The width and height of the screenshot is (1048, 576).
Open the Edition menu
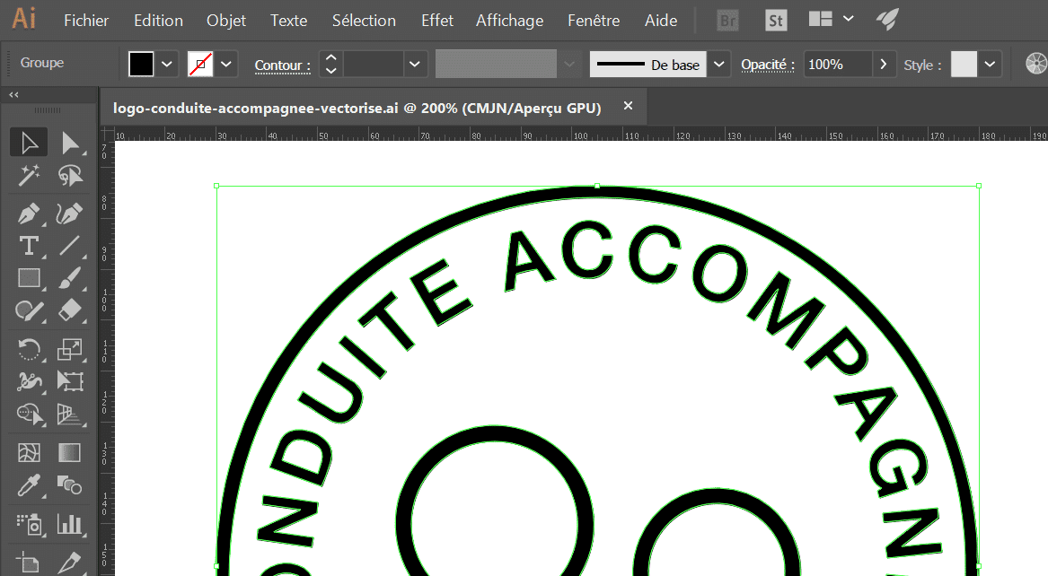point(158,21)
